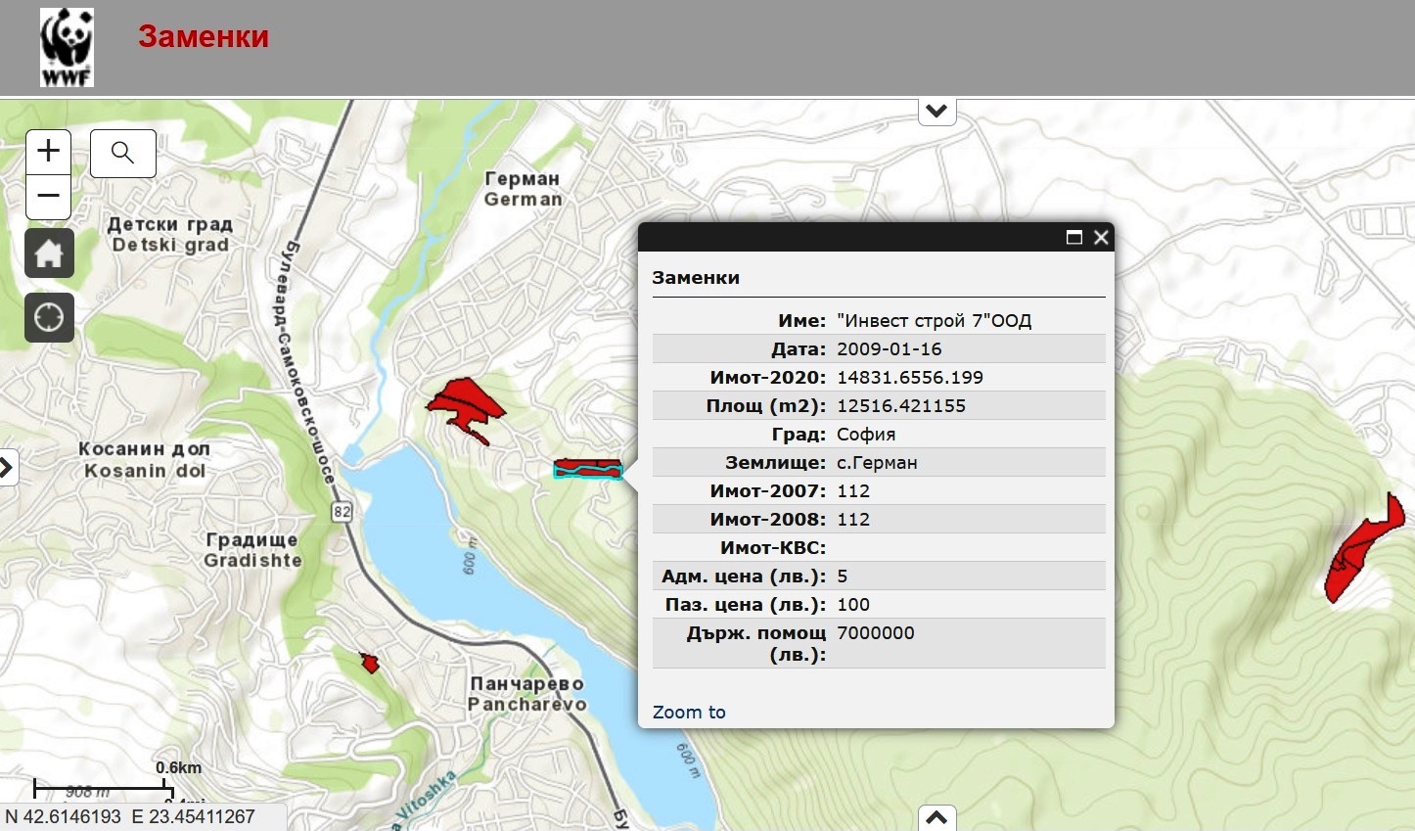This screenshot has height=831, width=1415.
Task: Click the route 82 road shield
Action: [x=342, y=512]
